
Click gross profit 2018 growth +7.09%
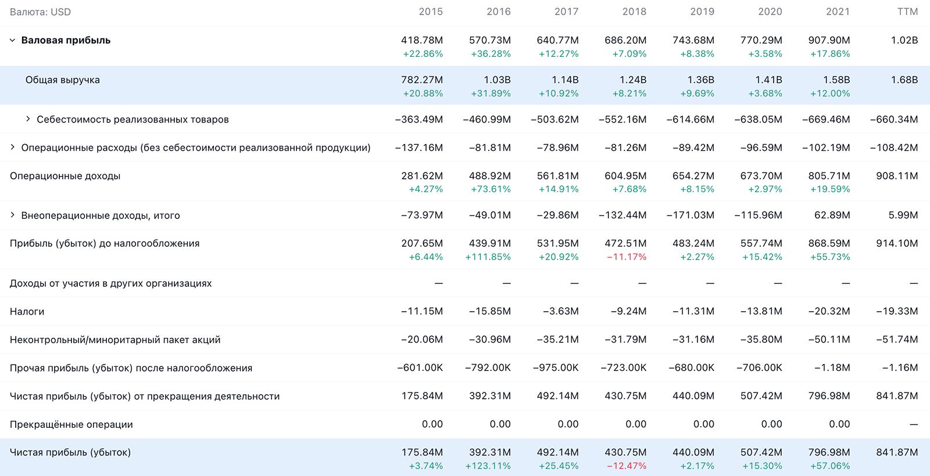(x=629, y=54)
